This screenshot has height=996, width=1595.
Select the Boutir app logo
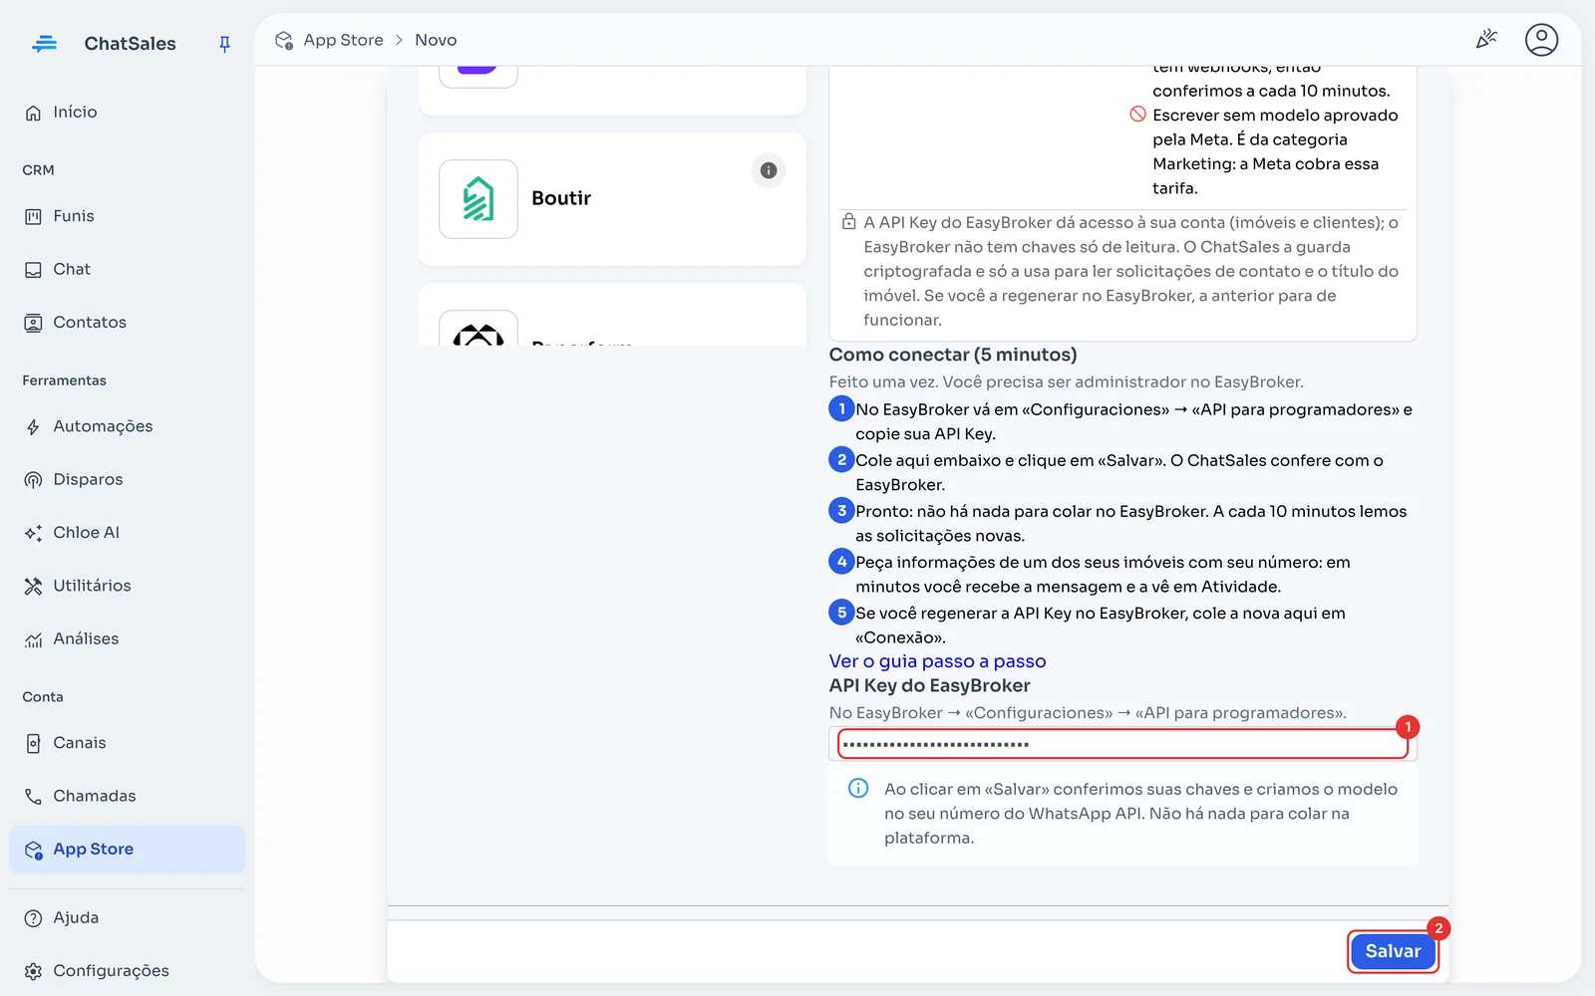pyautogui.click(x=478, y=199)
